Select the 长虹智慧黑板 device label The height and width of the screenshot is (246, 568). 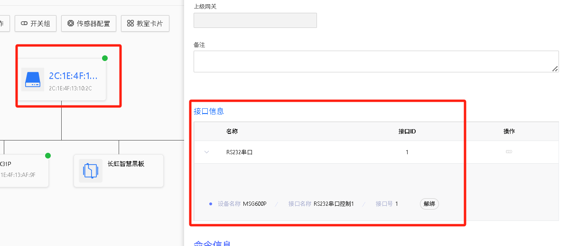point(126,164)
